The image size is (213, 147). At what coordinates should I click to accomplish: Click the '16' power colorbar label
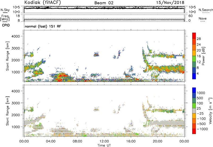pos(199,56)
